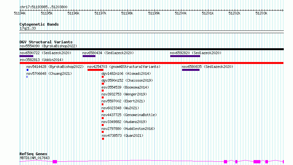Viewport: 293px width, 165px height.
Task: Click the DGV Structural Variants track title
Action: click(x=46, y=42)
